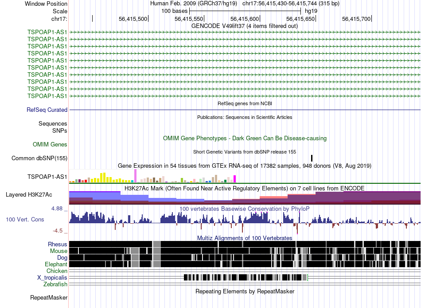Click the RefSeq Curated blue intron line
The height and width of the screenshot is (308, 421).
point(245,110)
